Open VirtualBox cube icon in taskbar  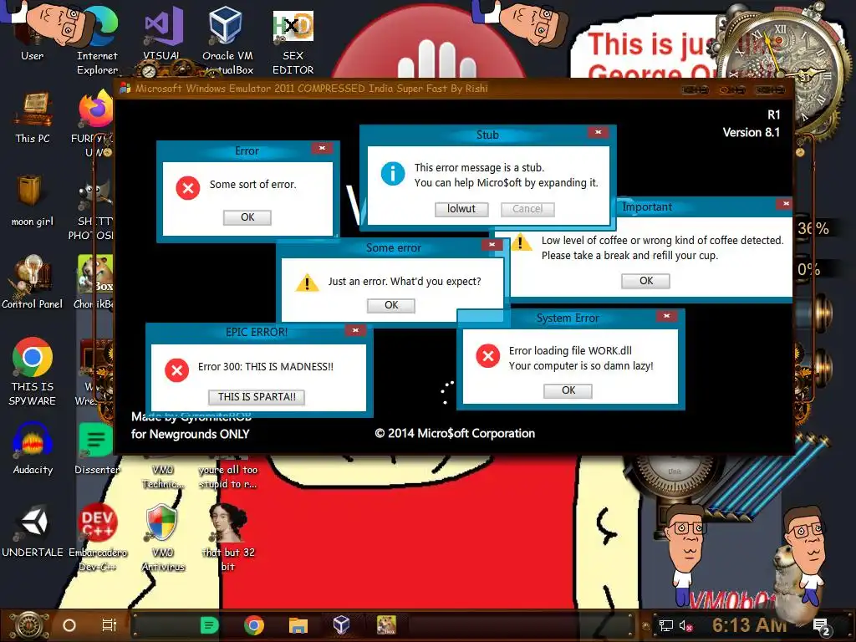342,625
